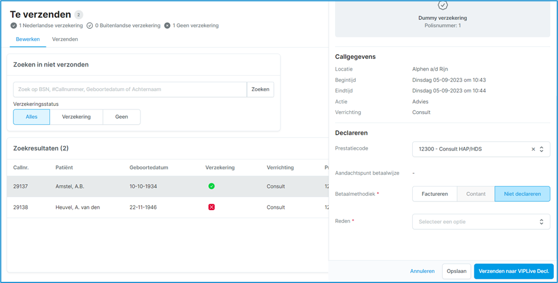Switch to the Bewerken tab
This screenshot has width=558, height=283.
coord(28,39)
